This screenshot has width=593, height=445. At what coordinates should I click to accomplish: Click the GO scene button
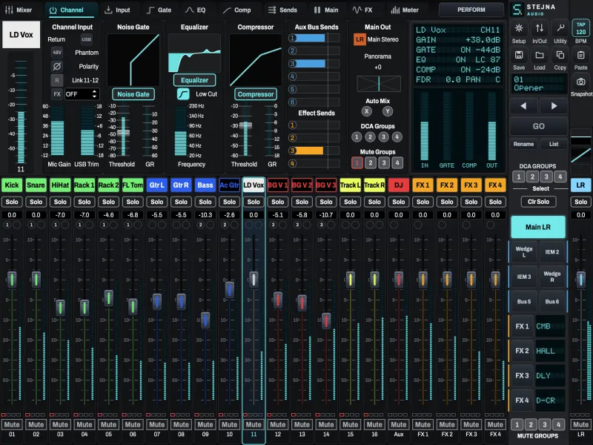point(539,126)
